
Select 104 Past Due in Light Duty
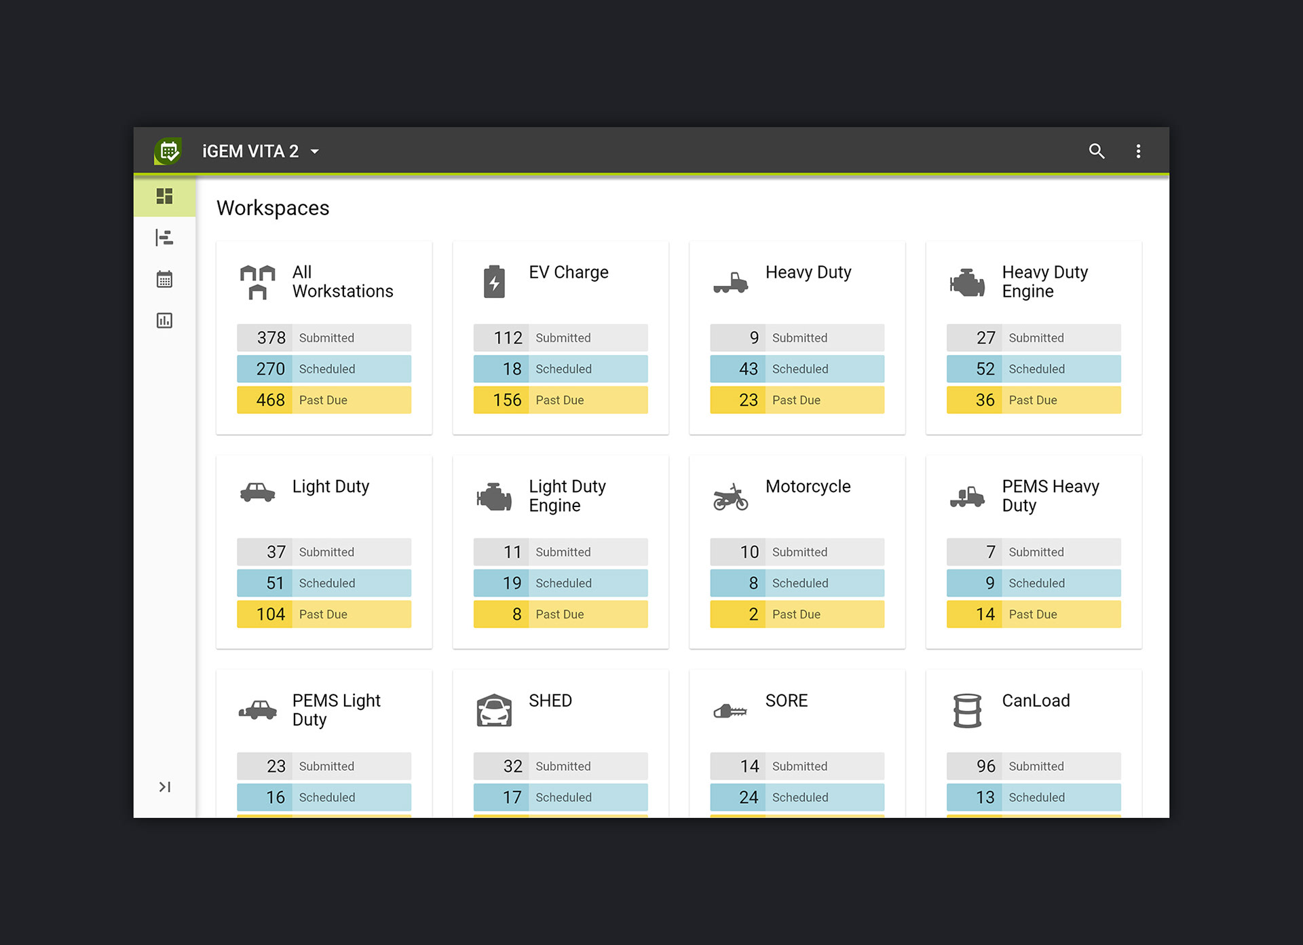pos(324,614)
